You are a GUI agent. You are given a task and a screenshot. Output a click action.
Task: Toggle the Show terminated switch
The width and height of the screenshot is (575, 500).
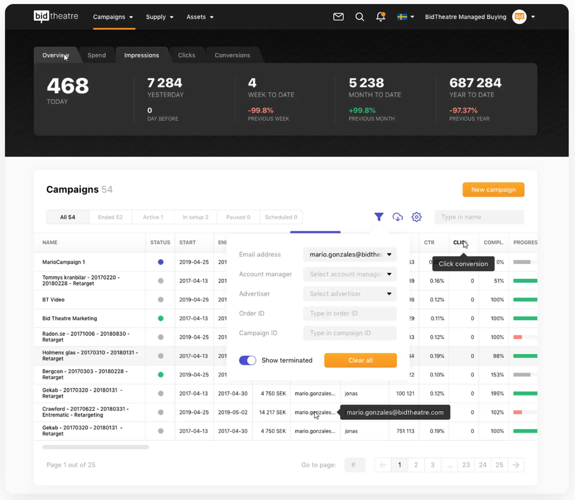(247, 360)
